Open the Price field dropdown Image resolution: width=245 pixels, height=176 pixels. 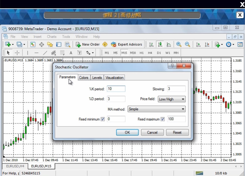coord(172,99)
